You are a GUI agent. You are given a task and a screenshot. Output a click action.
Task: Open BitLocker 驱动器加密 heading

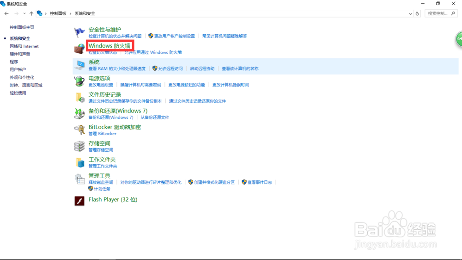[115, 127]
